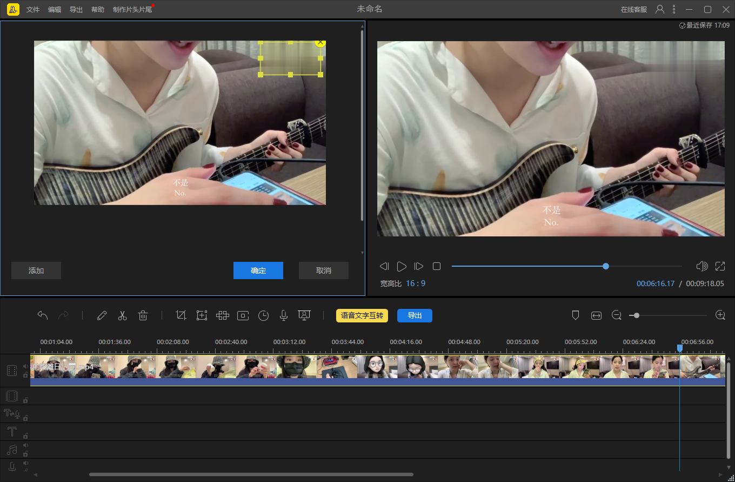Add a marker with the marker icon
This screenshot has height=482, width=735.
(576, 315)
